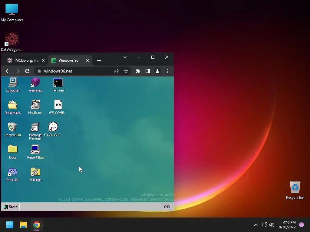Reload the windows96.net page
This screenshot has width=310, height=232.
27,71
